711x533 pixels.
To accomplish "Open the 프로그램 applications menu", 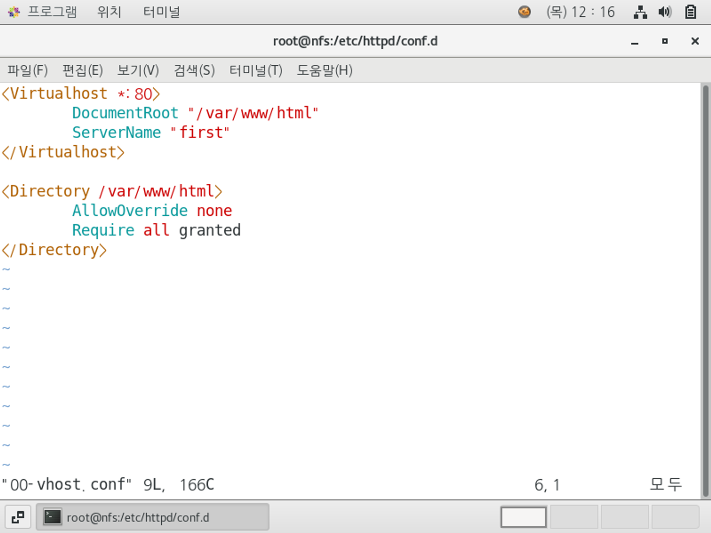I will coord(52,12).
